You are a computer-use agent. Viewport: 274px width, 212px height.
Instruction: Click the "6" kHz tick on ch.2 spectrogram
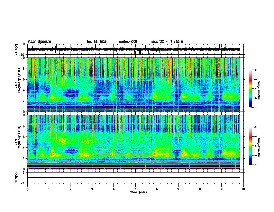(24, 137)
